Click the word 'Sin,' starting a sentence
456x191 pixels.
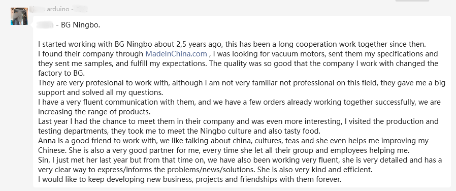(43, 160)
